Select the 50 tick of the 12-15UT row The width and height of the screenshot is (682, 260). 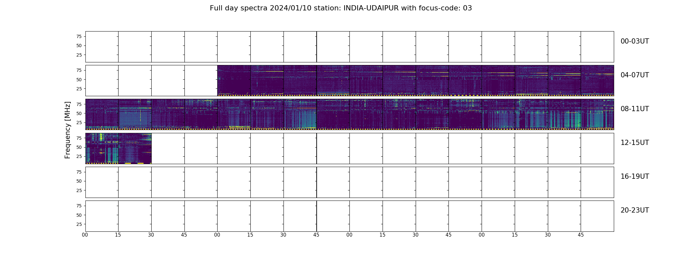pyautogui.click(x=79, y=147)
